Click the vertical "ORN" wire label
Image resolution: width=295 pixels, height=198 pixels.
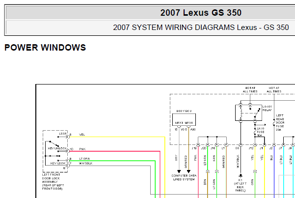[x=252, y=182]
